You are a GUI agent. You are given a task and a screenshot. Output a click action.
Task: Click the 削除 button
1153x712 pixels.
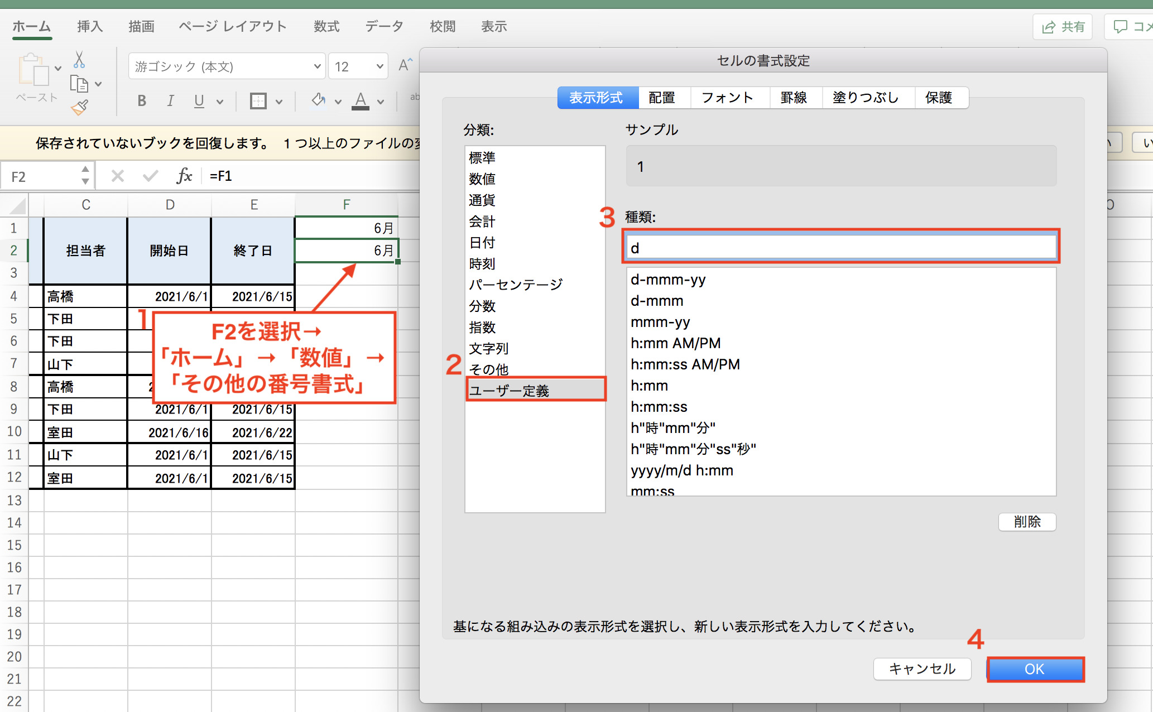1027,522
